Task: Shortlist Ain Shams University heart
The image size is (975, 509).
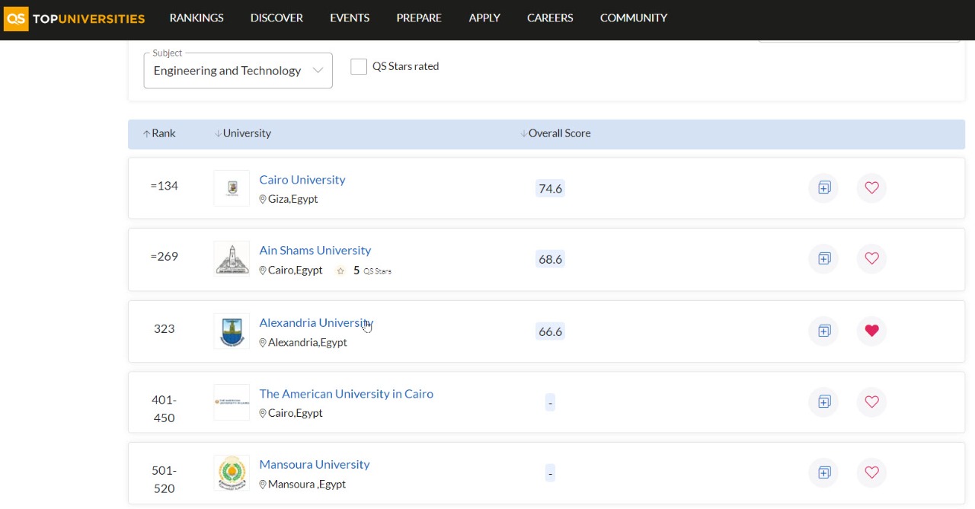Action: (x=871, y=259)
